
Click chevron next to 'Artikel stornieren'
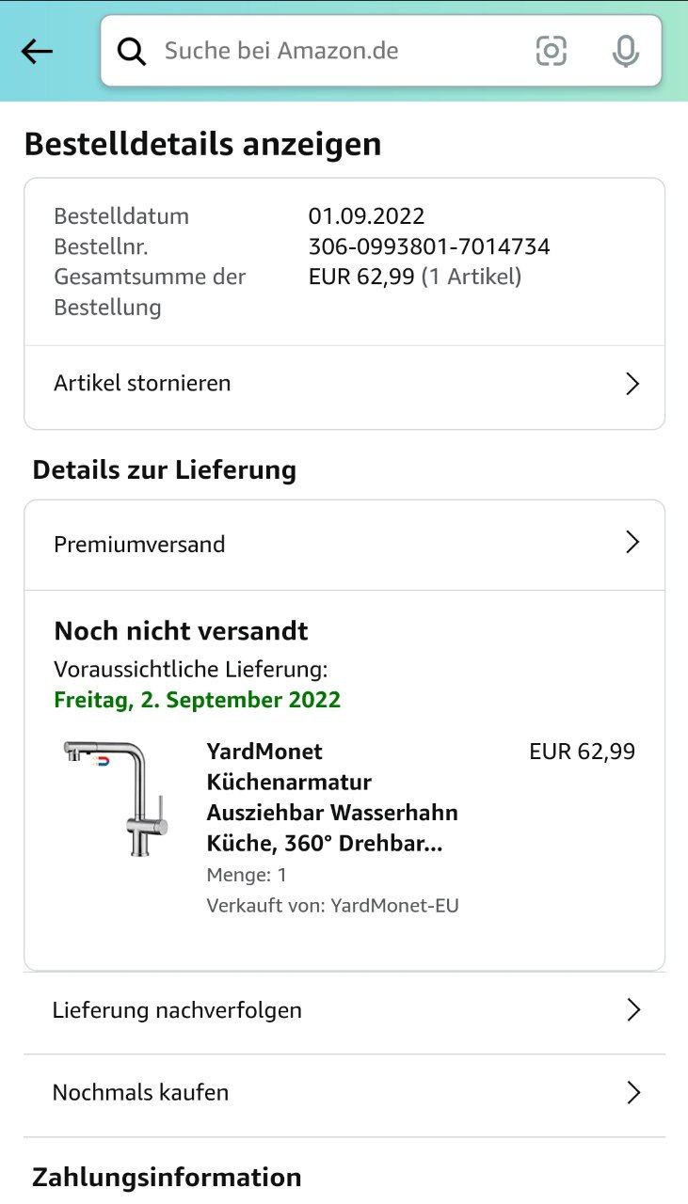point(632,384)
